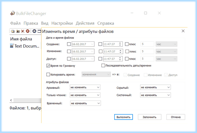Click the horizontal scrollbar track in file list
The height and width of the screenshot is (133, 197).
(27, 100)
